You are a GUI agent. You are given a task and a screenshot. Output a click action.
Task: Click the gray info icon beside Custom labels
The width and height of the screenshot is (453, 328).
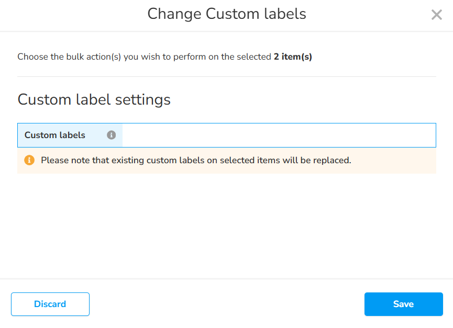pos(111,135)
